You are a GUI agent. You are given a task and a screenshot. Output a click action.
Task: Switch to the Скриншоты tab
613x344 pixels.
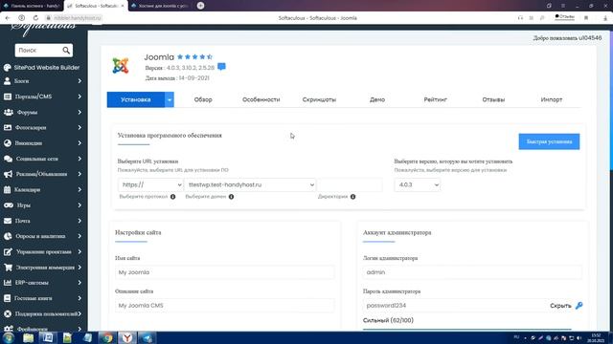pyautogui.click(x=319, y=99)
